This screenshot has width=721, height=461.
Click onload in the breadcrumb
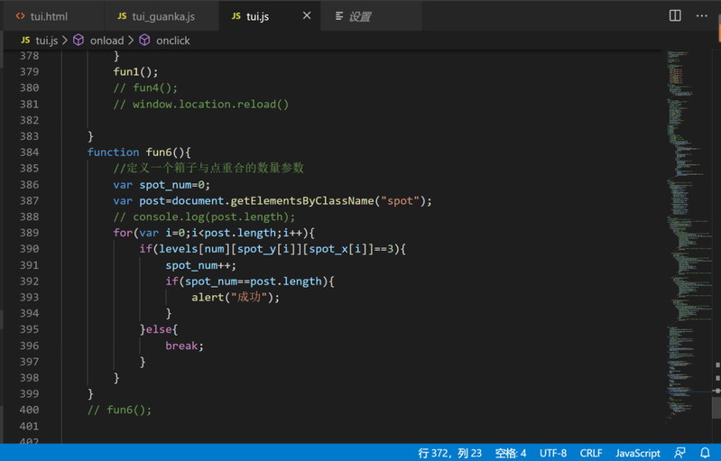click(x=106, y=41)
